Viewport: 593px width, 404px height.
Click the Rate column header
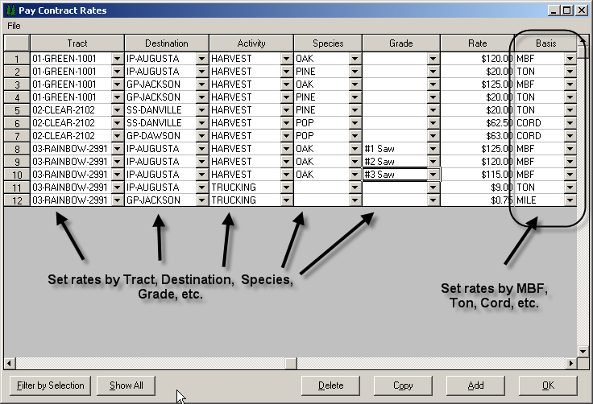(477, 43)
